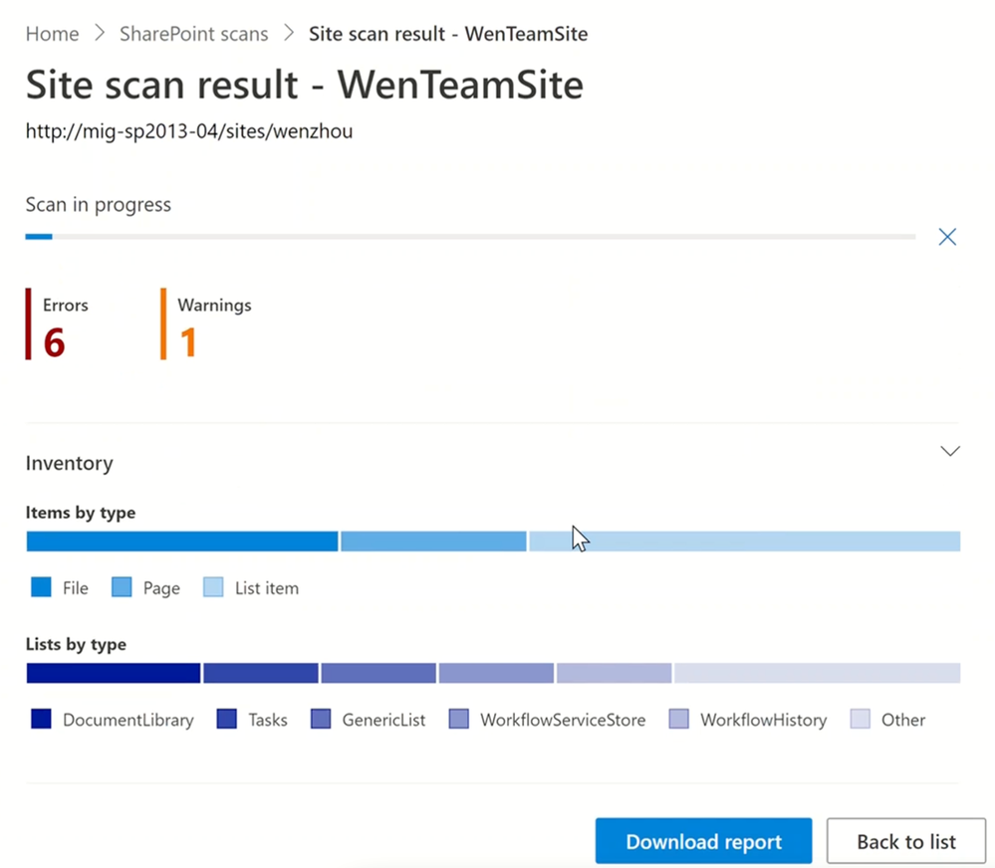This screenshot has width=995, height=868.
Task: Click the Page segment in Items bar
Action: pos(433,542)
